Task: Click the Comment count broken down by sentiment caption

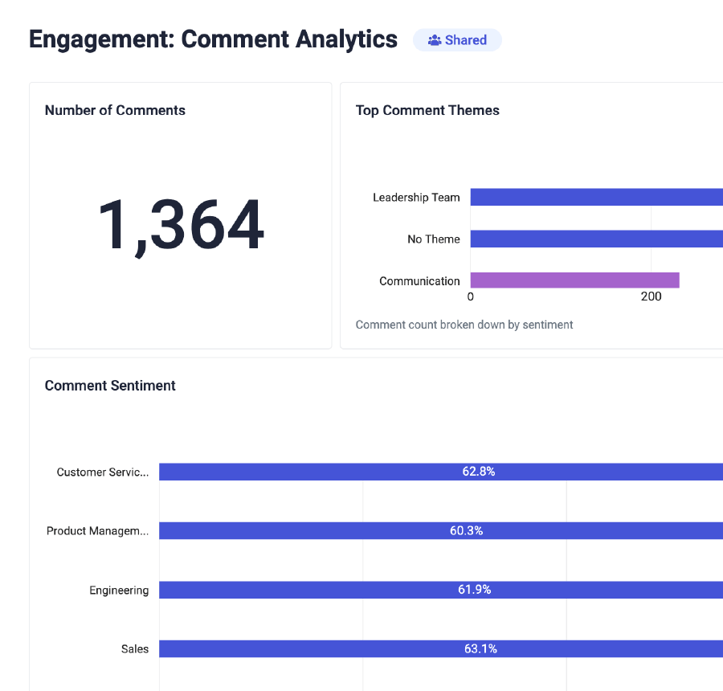Action: point(464,325)
